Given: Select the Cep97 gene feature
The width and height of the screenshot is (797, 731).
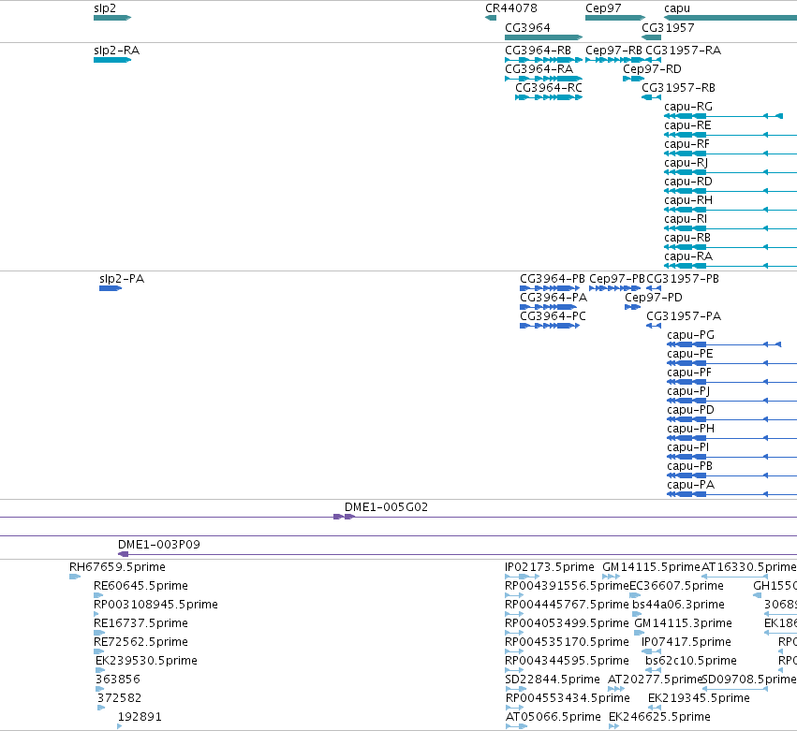Looking at the screenshot, I should [x=615, y=18].
